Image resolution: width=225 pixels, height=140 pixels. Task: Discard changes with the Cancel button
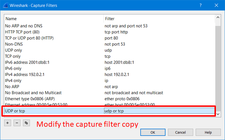(180, 132)
